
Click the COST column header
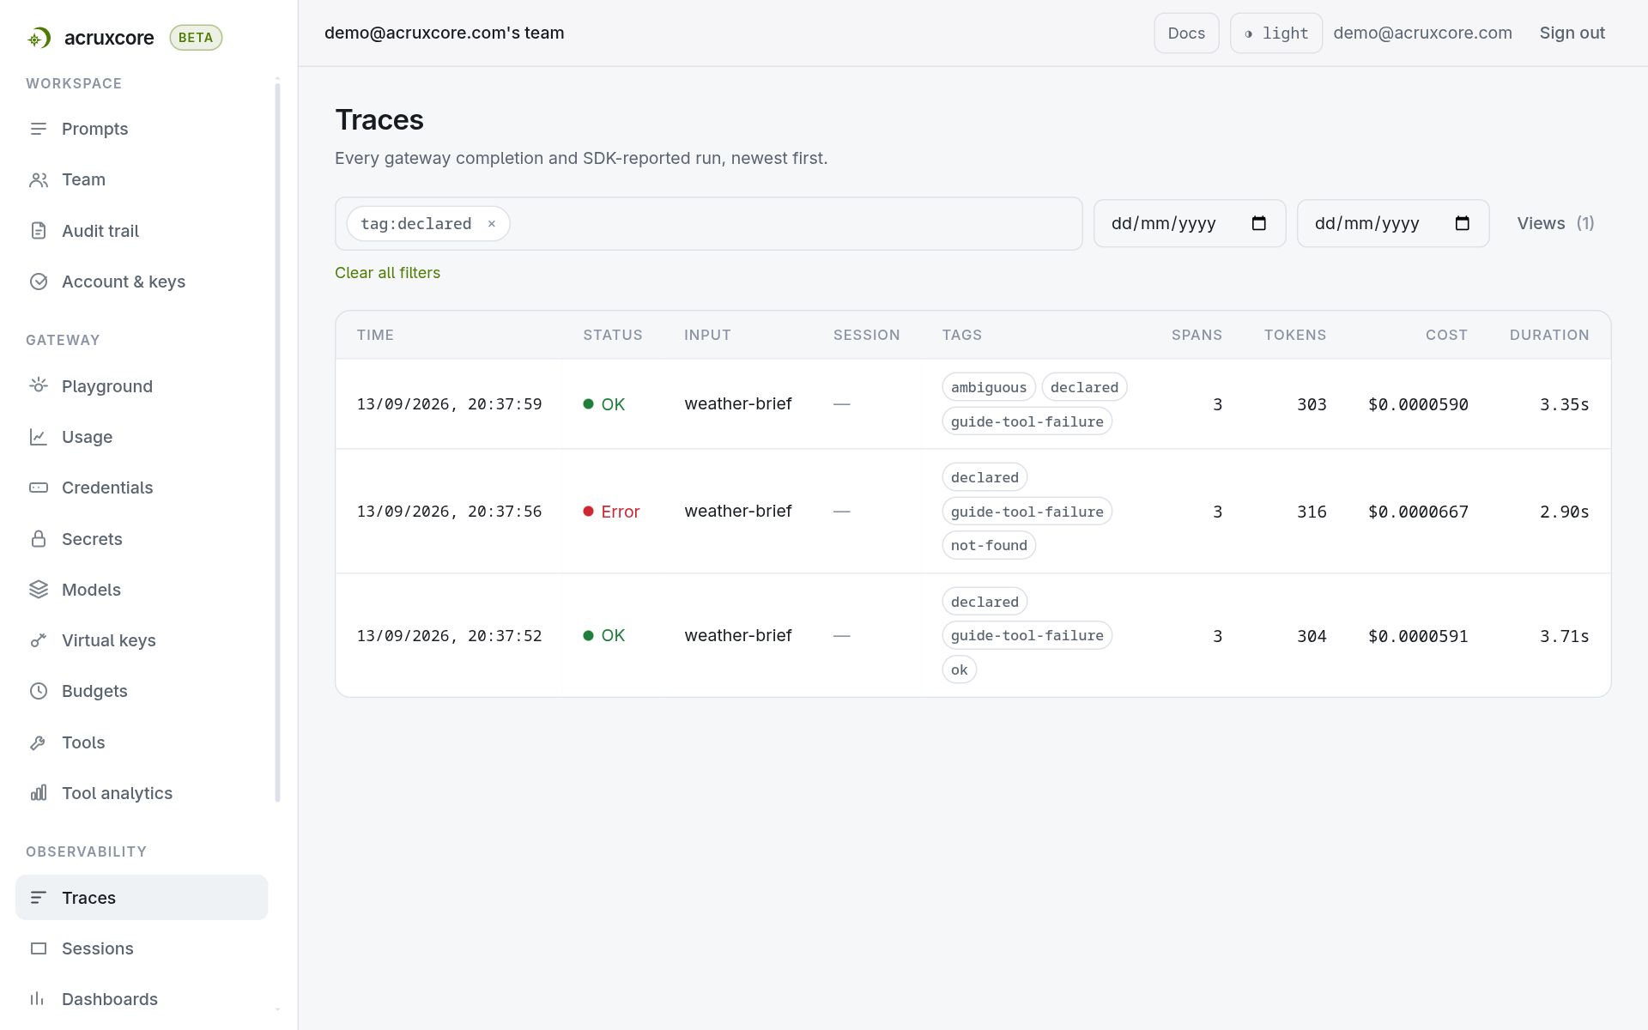(1446, 335)
